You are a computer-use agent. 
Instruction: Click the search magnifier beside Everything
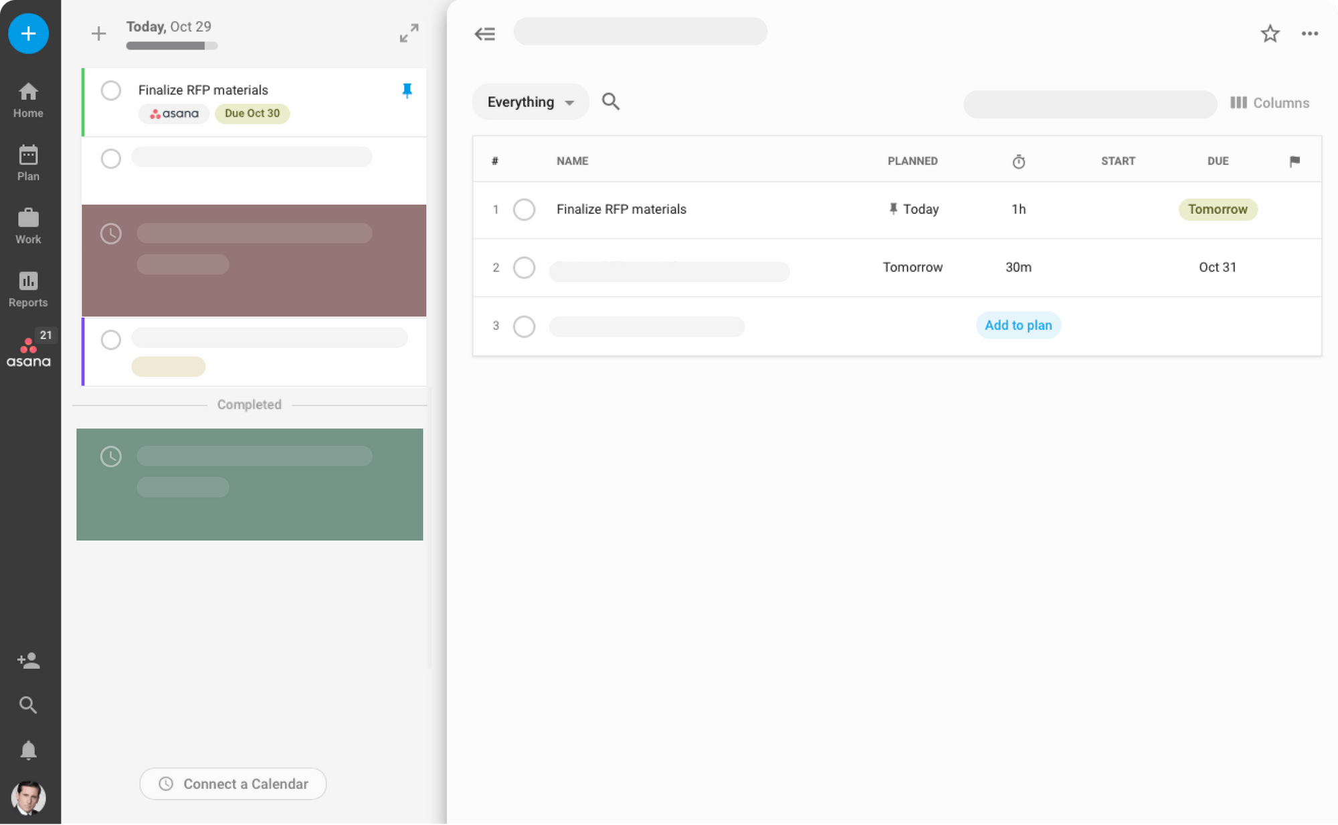[610, 102]
